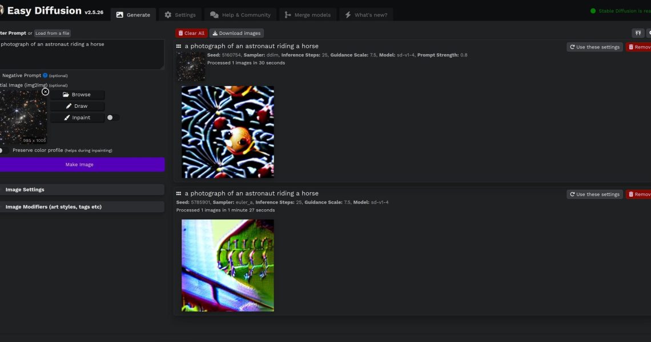Open the Settings tab

click(x=180, y=14)
